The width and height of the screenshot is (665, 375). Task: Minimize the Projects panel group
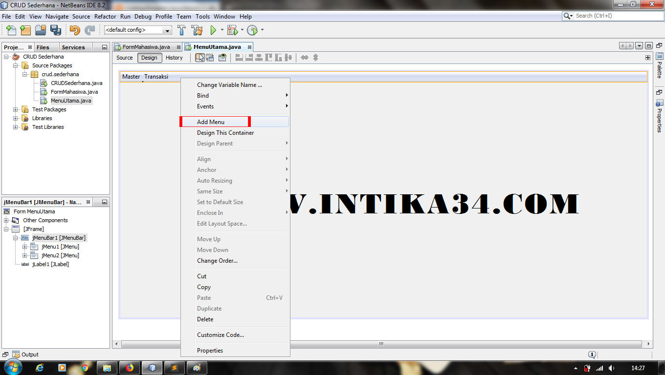click(x=104, y=47)
